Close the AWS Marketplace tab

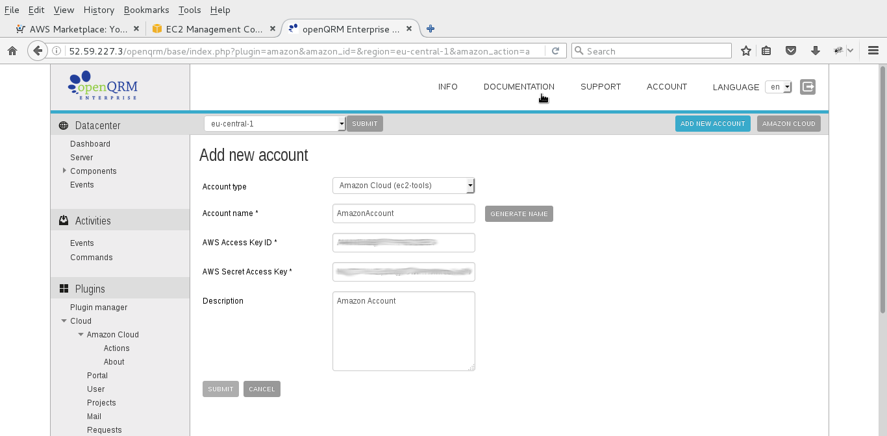[x=136, y=29]
